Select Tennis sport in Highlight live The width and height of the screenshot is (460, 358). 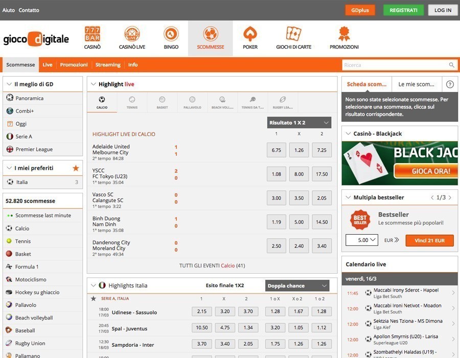pos(132,102)
